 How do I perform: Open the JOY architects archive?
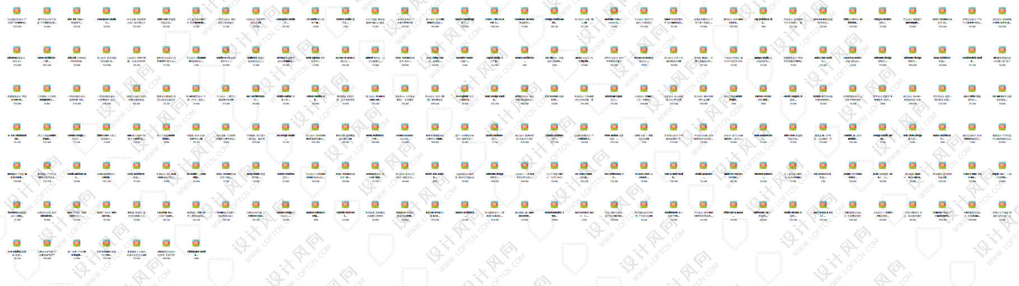click(x=763, y=11)
